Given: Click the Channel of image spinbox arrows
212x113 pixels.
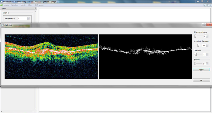Looking at the screenshot, I should [x=207, y=36].
